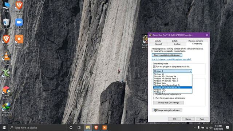The width and height of the screenshot is (233, 131).
Task: Choose Windows XP (Service Pack 3)
Action: pos(173,81)
